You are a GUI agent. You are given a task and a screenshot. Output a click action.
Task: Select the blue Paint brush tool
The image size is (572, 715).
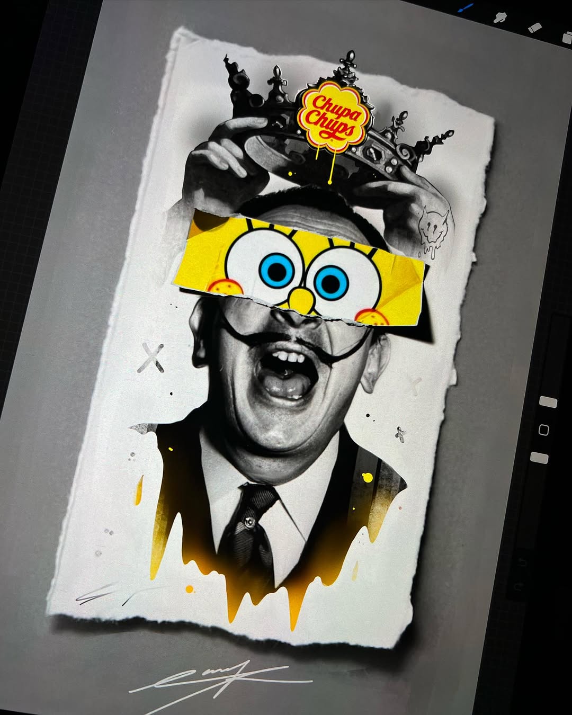(x=466, y=8)
